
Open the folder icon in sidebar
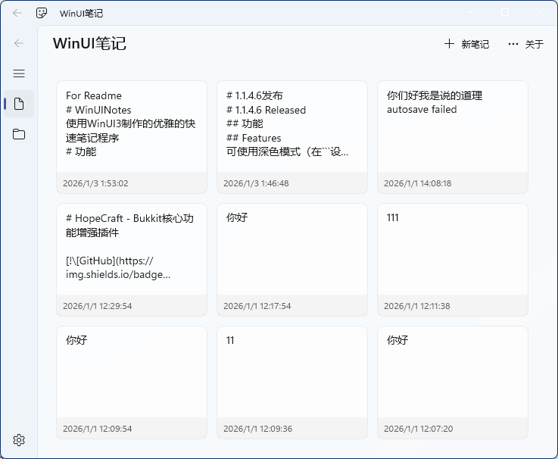[19, 134]
